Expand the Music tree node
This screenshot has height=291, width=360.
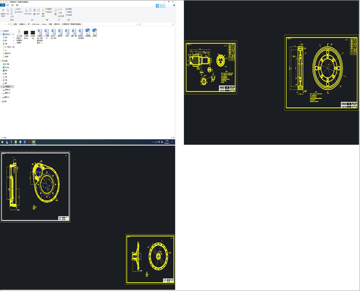click(x=2, y=83)
